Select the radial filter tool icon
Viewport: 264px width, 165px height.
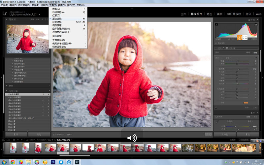tap(231, 48)
